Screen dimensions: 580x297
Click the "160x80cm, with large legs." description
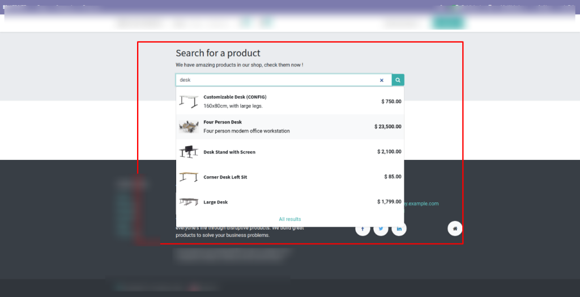click(233, 107)
